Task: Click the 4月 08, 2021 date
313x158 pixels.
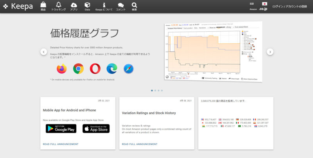Action: point(185,101)
